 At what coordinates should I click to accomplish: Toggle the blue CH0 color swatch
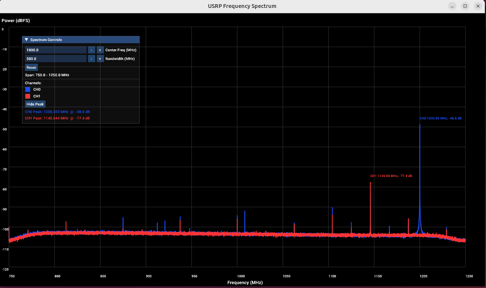click(x=28, y=89)
